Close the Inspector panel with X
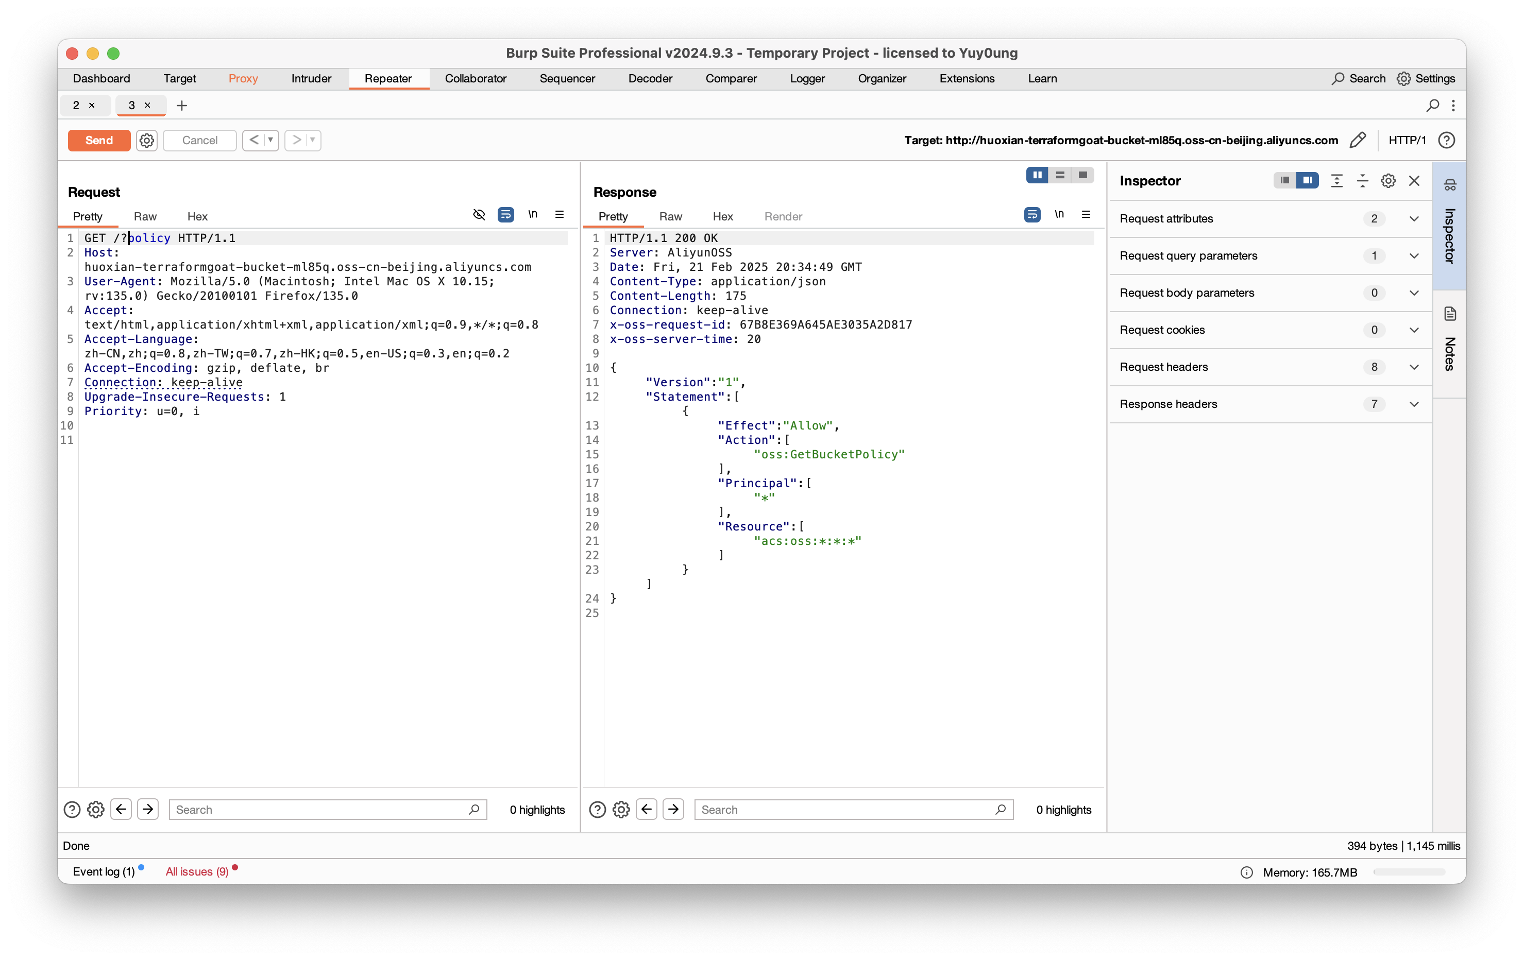Viewport: 1524px width, 960px height. click(x=1414, y=181)
